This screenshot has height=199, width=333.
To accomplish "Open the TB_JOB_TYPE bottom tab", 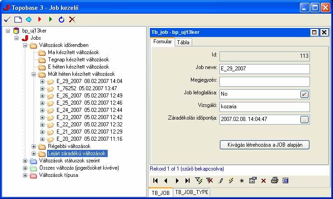I will coord(192,192).
